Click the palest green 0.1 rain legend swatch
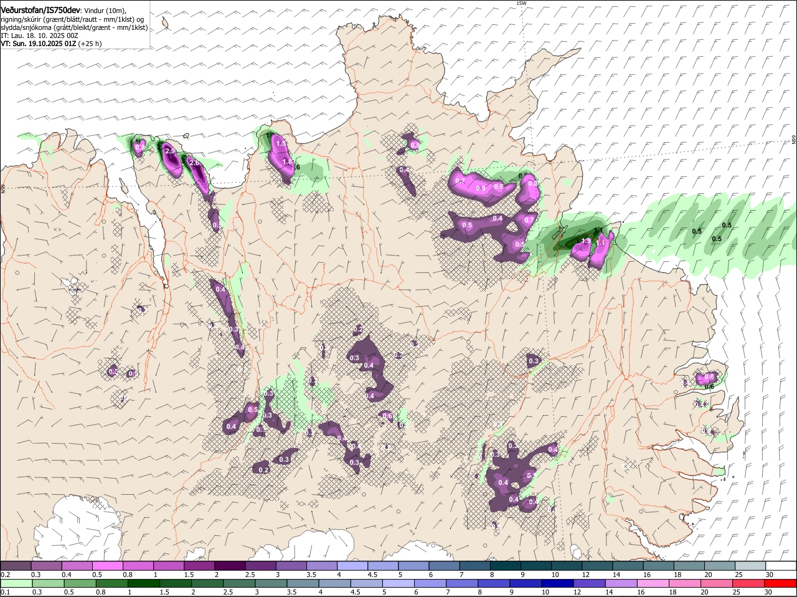This screenshot has height=597, width=797. coord(16,583)
